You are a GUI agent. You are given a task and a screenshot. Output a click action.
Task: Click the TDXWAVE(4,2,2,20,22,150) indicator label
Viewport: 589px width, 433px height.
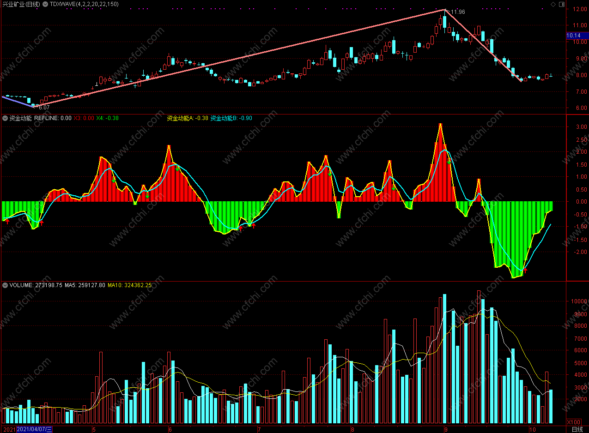click(84, 4)
